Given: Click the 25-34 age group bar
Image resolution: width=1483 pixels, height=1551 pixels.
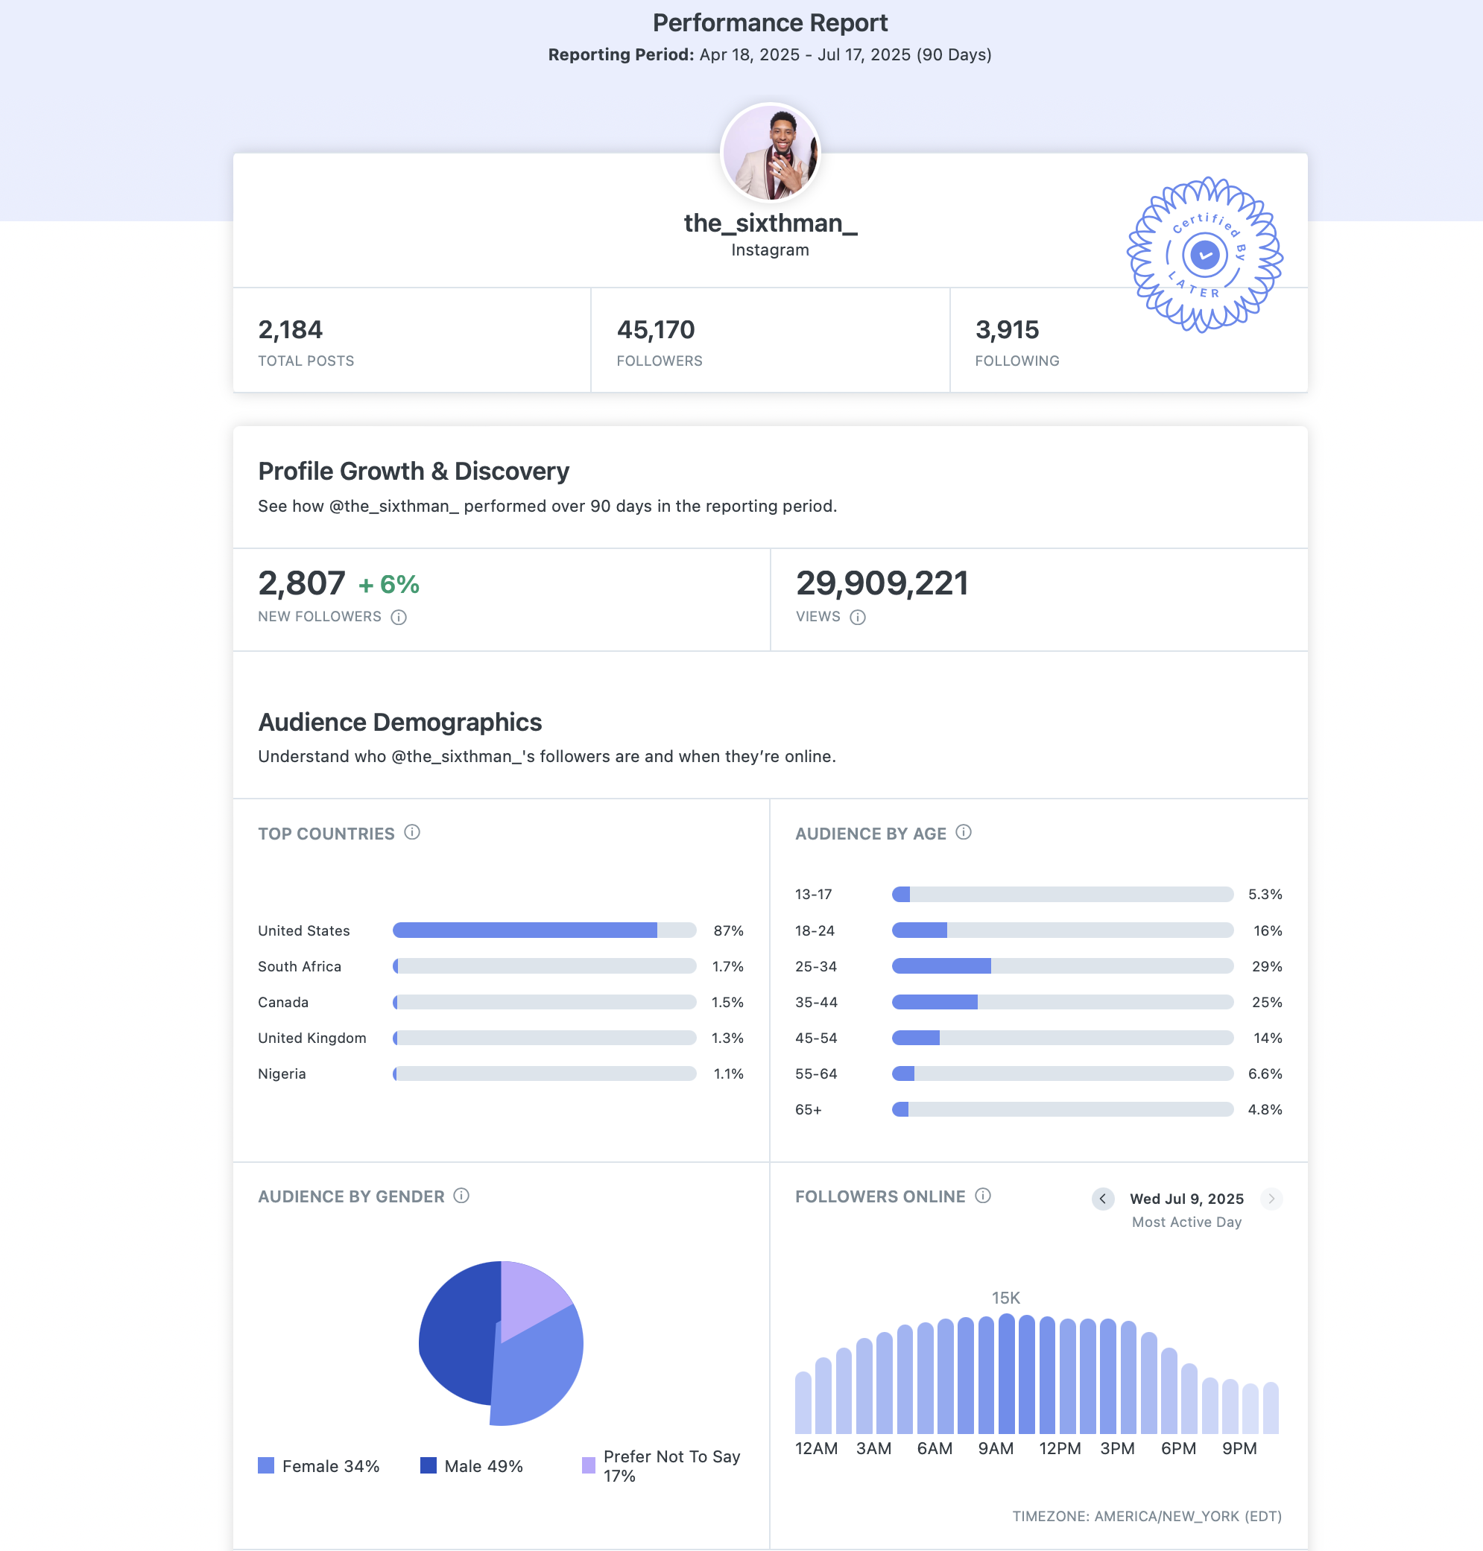Looking at the screenshot, I should [940, 965].
